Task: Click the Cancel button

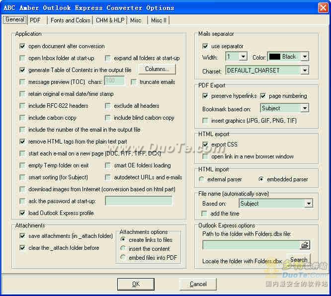Action: (x=198, y=284)
